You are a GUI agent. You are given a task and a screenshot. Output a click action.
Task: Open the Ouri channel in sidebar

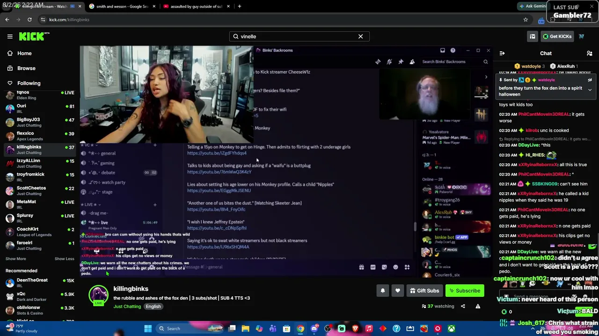point(40,109)
